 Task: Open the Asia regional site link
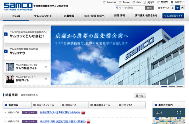pos(139,2)
